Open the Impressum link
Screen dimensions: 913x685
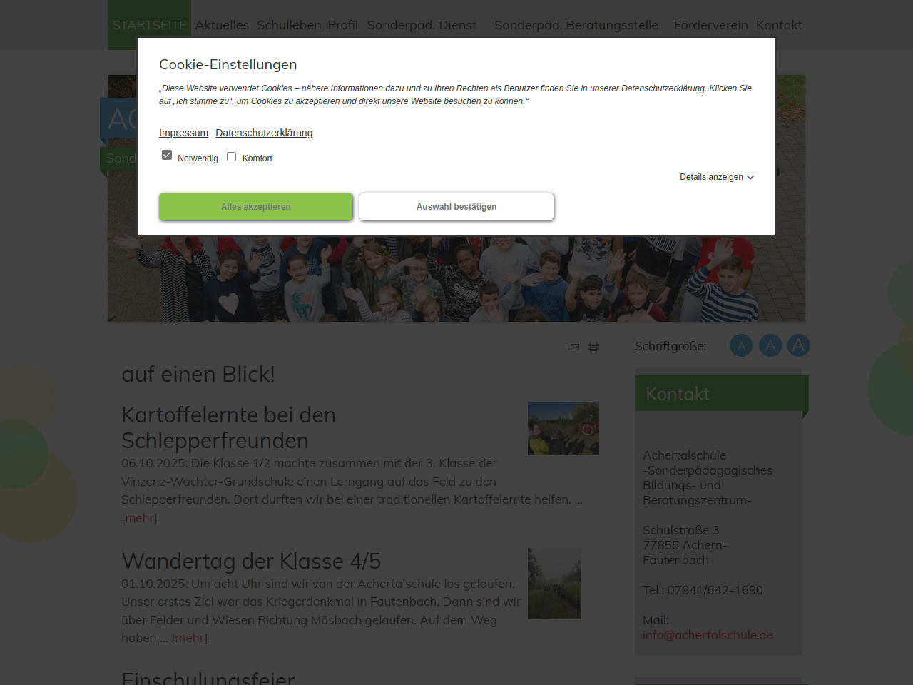point(183,133)
